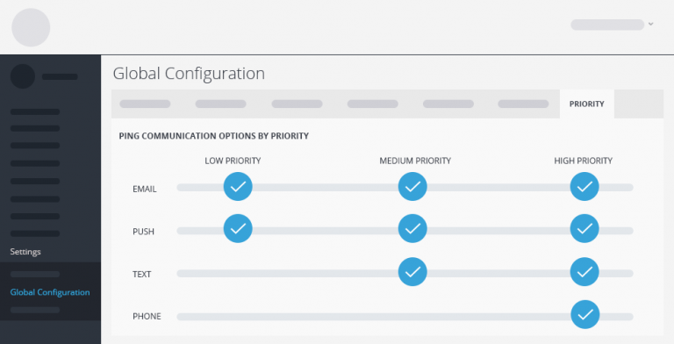This screenshot has height=344, width=674.
Task: Uncheck Text for Medium Priority
Action: pos(412,272)
